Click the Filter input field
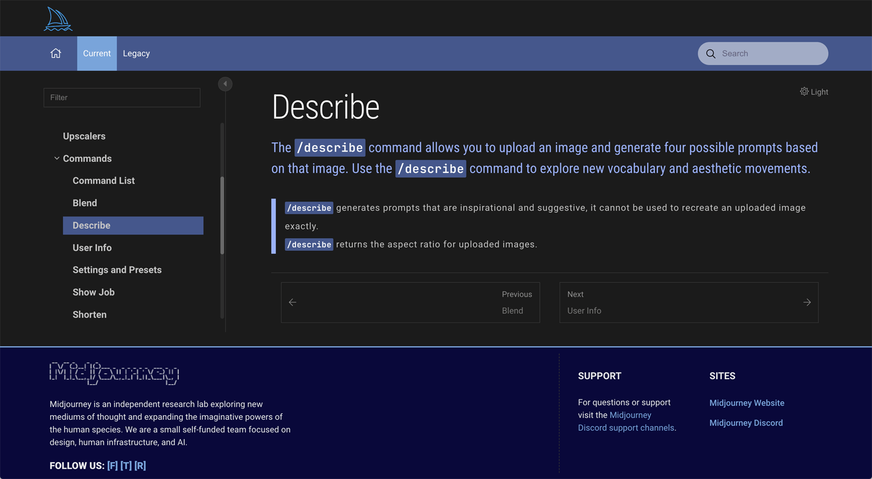 pyautogui.click(x=122, y=98)
